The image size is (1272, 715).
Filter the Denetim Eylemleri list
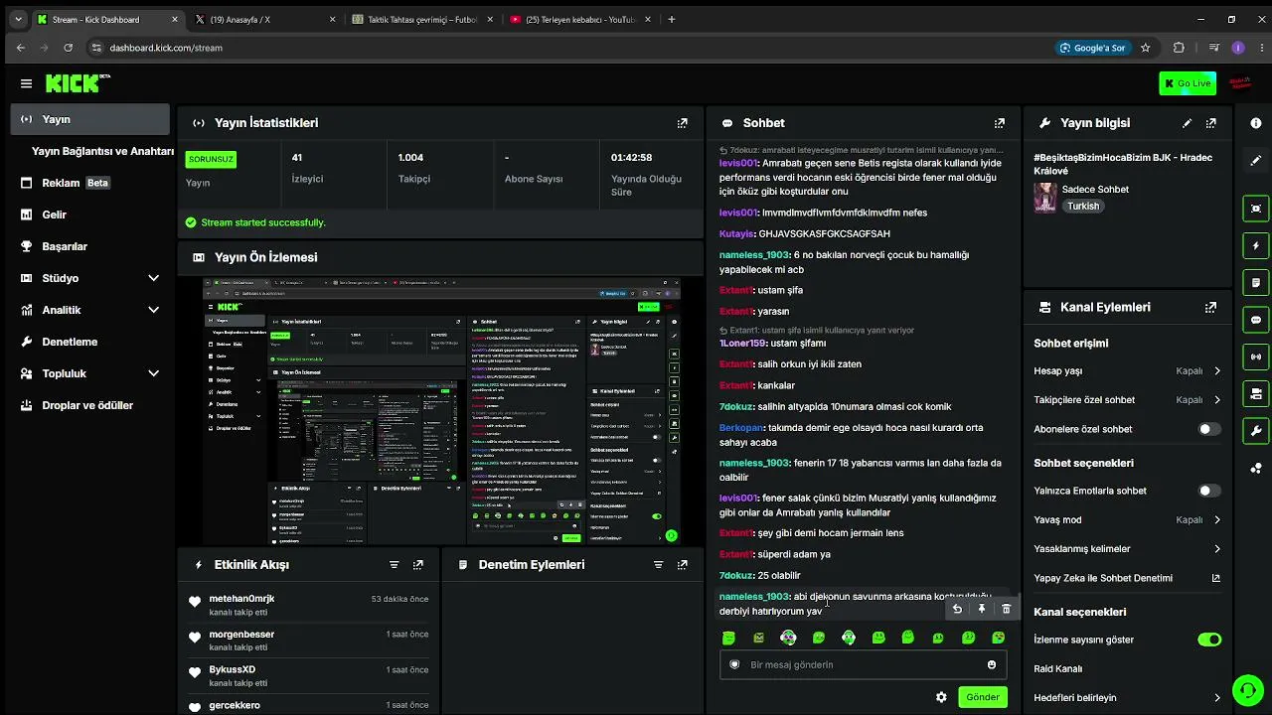click(x=658, y=565)
